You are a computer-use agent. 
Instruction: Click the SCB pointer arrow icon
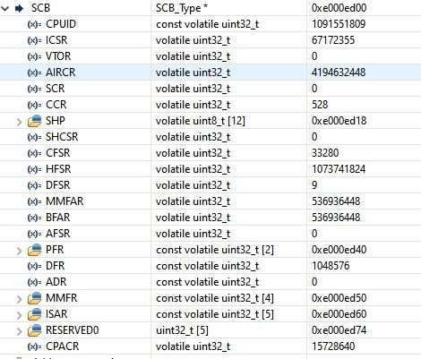tap(19, 8)
